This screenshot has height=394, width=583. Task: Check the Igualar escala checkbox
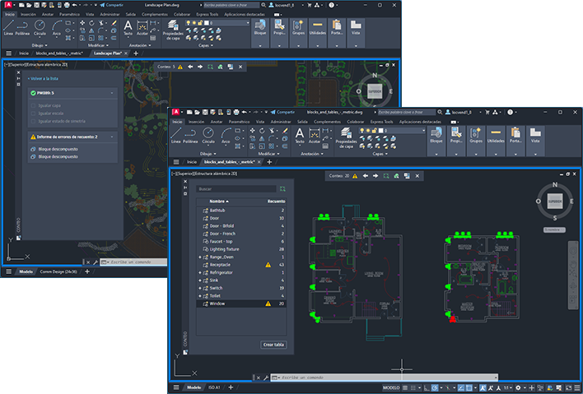(x=33, y=114)
